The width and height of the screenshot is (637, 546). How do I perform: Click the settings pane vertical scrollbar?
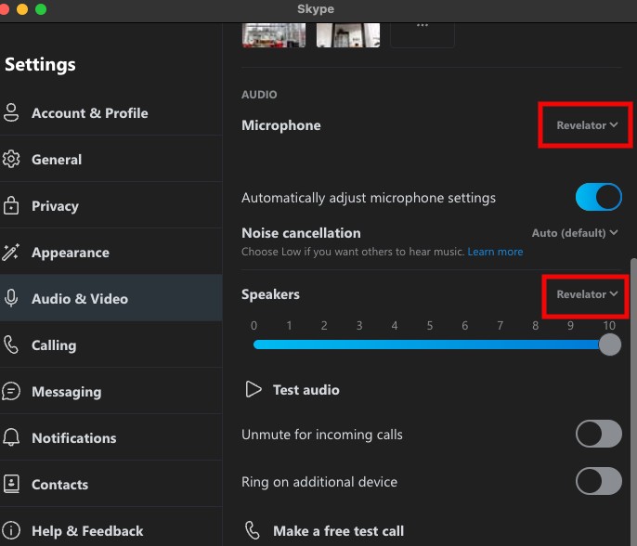pyautogui.click(x=633, y=402)
